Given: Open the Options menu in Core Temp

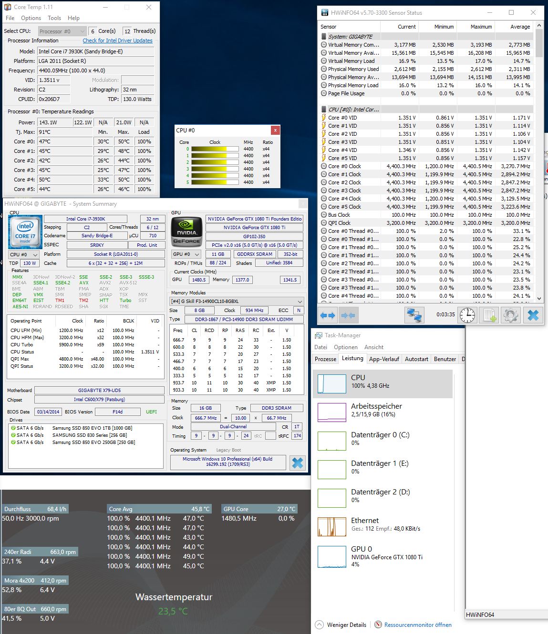Looking at the screenshot, I should point(31,18).
